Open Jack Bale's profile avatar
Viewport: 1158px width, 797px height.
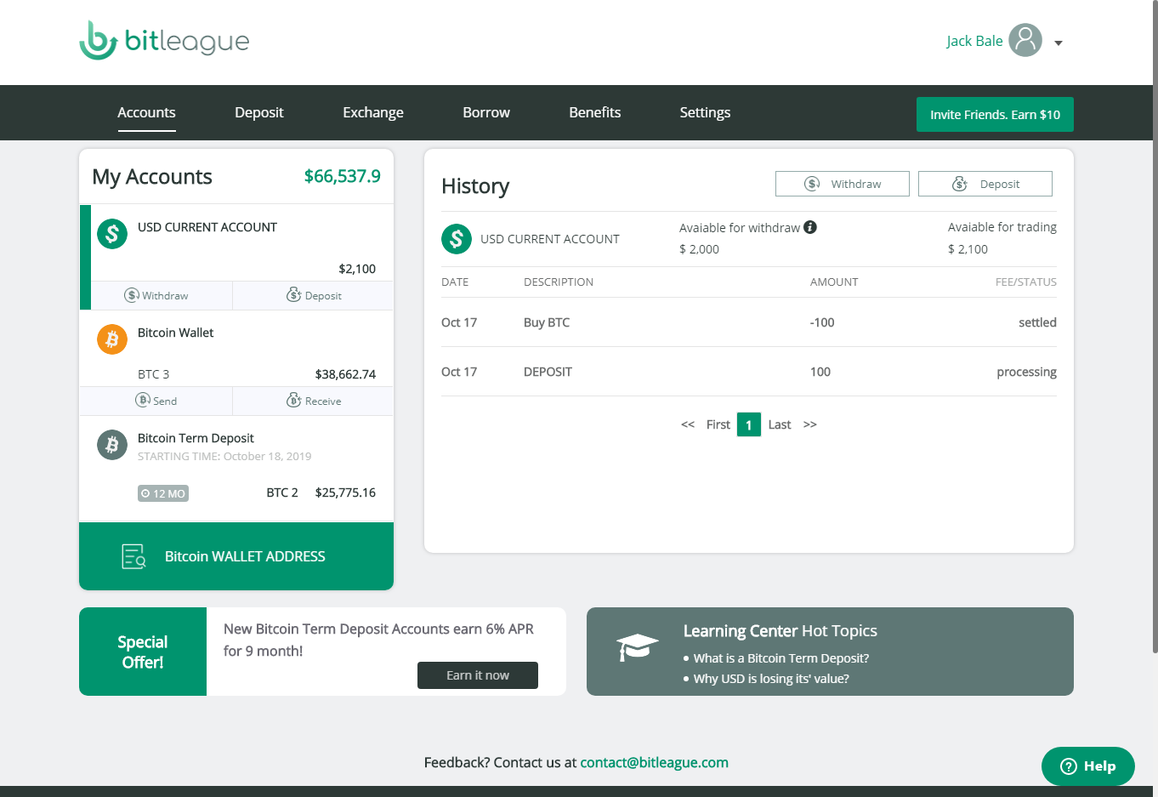[1025, 40]
